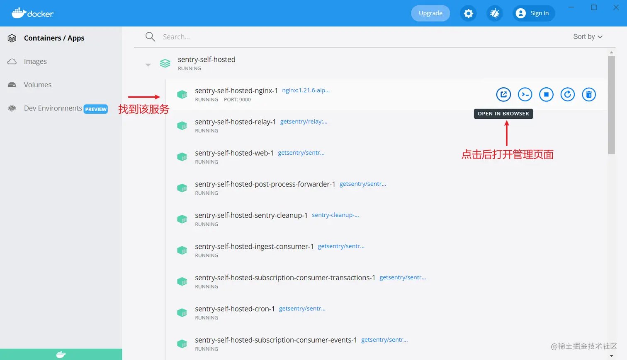Click the PORT: 9000 label

pyautogui.click(x=237, y=100)
